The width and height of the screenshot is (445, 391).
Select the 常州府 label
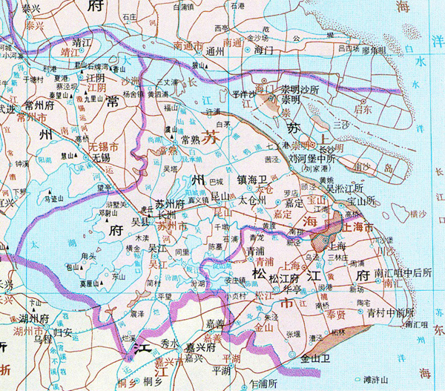point(40,105)
